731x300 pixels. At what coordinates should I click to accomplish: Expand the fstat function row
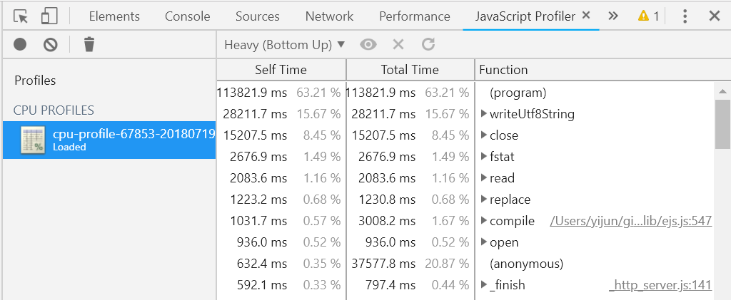pyautogui.click(x=484, y=156)
